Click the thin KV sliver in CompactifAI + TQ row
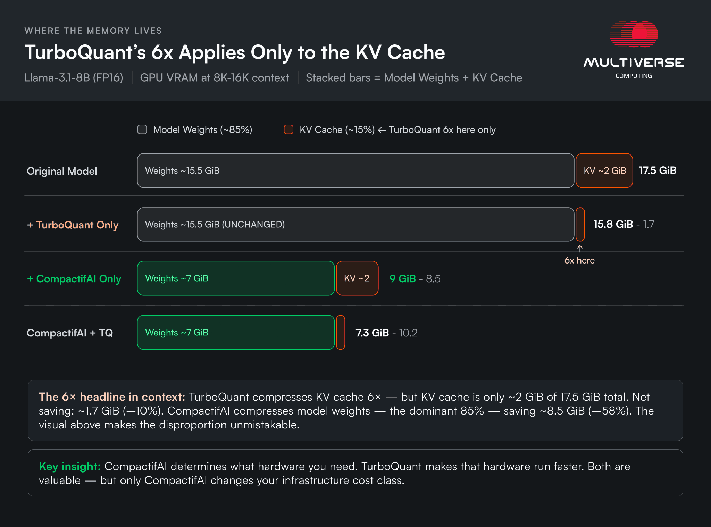 pos(341,332)
